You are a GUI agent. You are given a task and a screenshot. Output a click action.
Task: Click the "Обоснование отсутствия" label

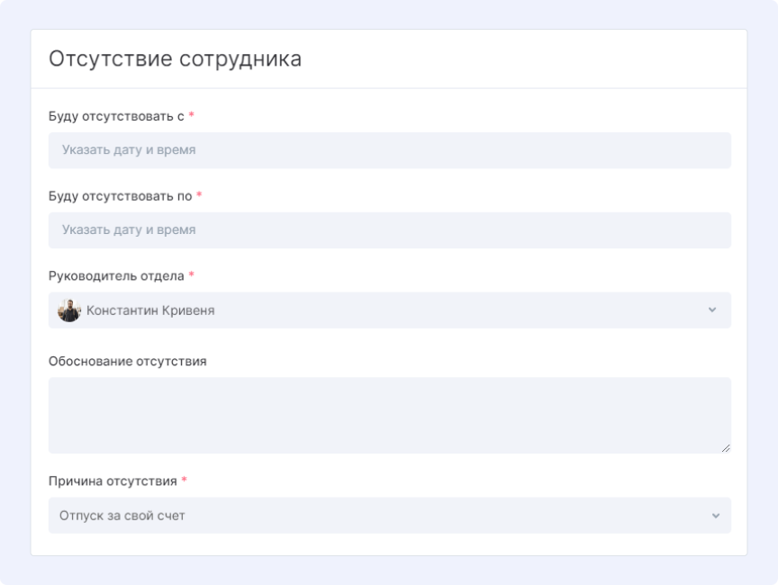tap(127, 361)
